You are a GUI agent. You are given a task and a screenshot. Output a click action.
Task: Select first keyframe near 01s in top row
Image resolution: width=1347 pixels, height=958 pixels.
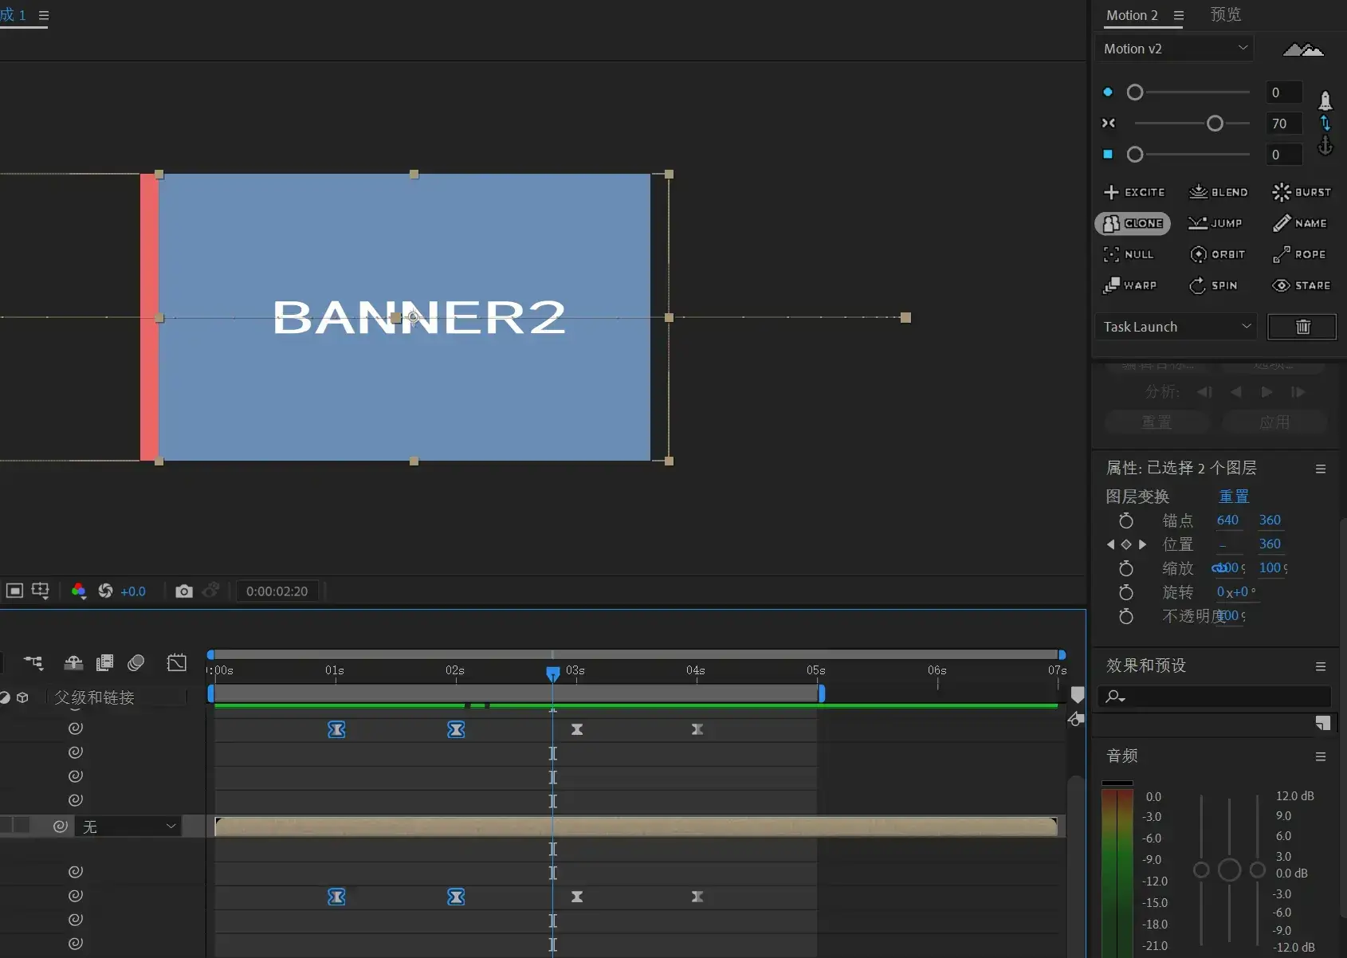click(336, 729)
